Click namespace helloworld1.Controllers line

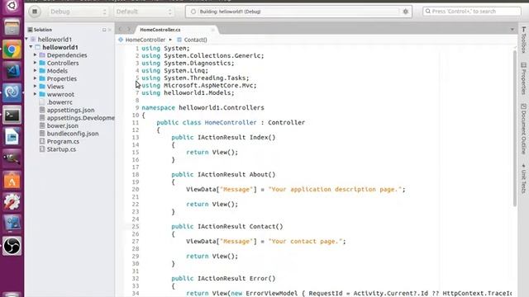[203, 108]
